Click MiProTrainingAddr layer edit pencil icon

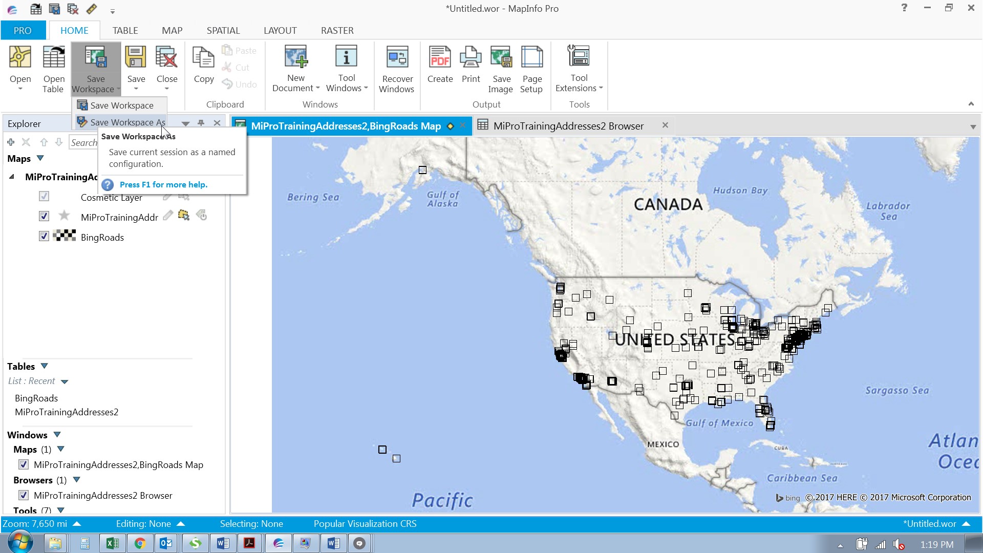coord(167,216)
